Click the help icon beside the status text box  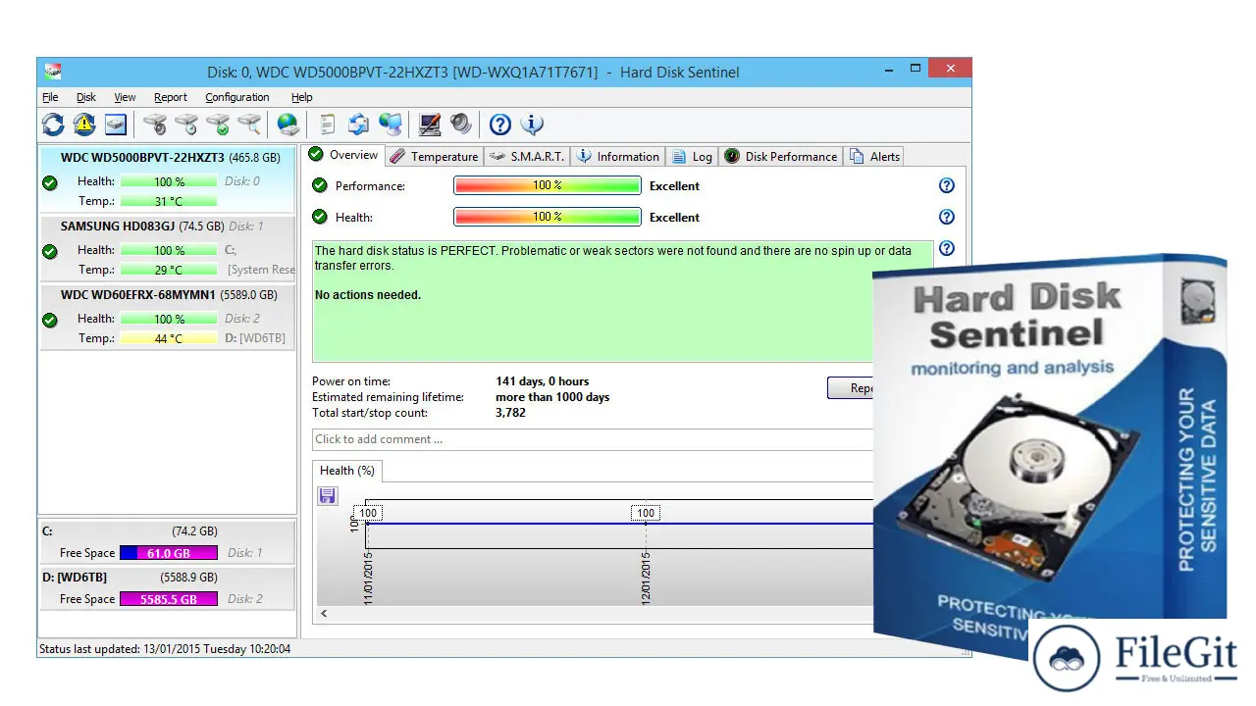click(947, 248)
